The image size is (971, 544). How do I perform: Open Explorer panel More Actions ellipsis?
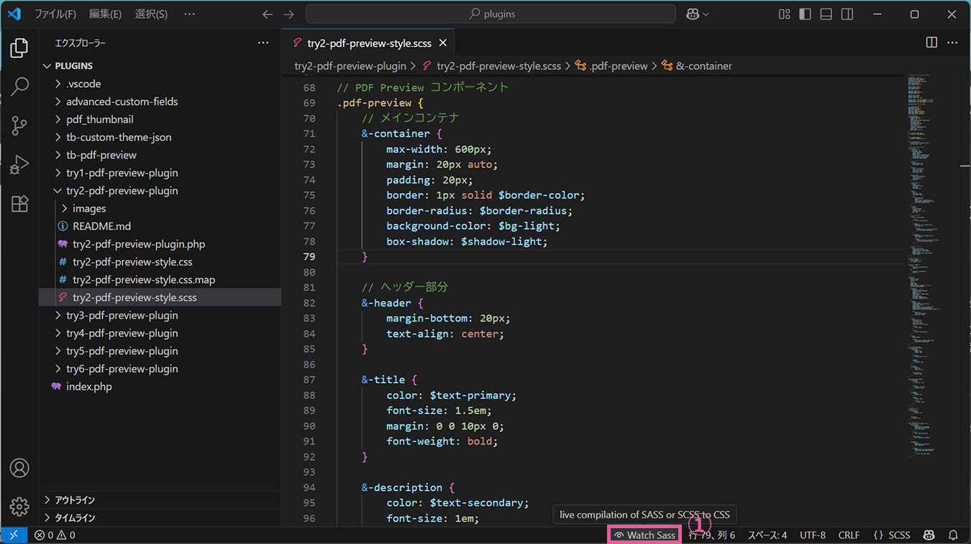263,43
